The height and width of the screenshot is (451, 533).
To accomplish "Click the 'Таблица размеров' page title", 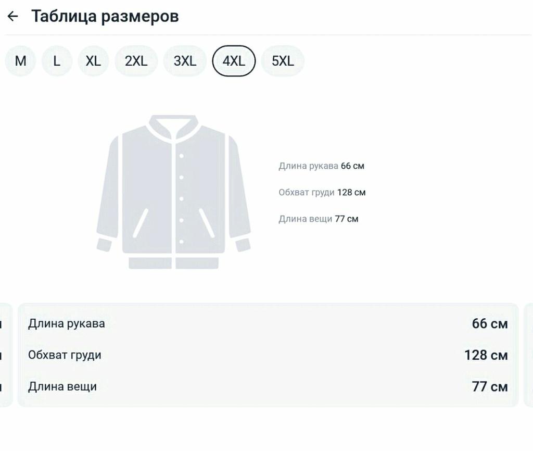I will coord(105,16).
